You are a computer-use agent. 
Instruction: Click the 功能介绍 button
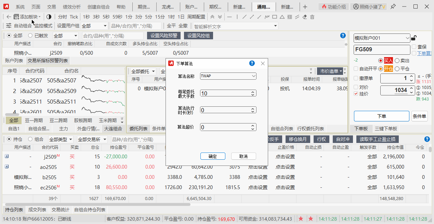[x=333, y=6]
